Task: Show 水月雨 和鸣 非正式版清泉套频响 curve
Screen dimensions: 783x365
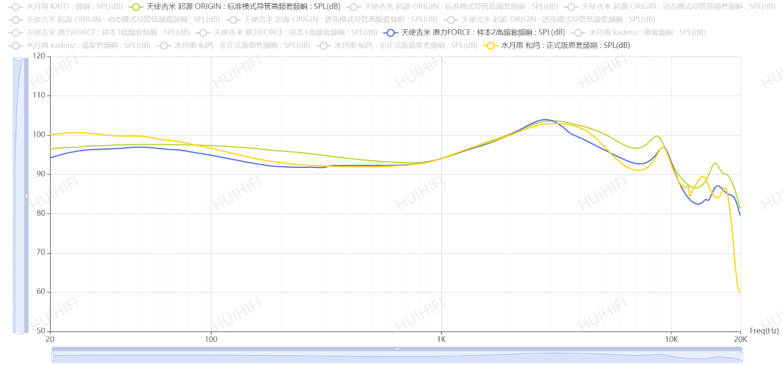Action: (x=324, y=45)
